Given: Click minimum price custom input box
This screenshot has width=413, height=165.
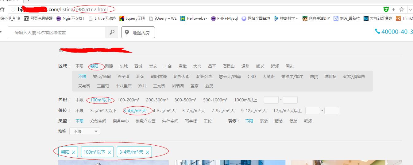Looking at the screenshot, I should [x=312, y=111].
